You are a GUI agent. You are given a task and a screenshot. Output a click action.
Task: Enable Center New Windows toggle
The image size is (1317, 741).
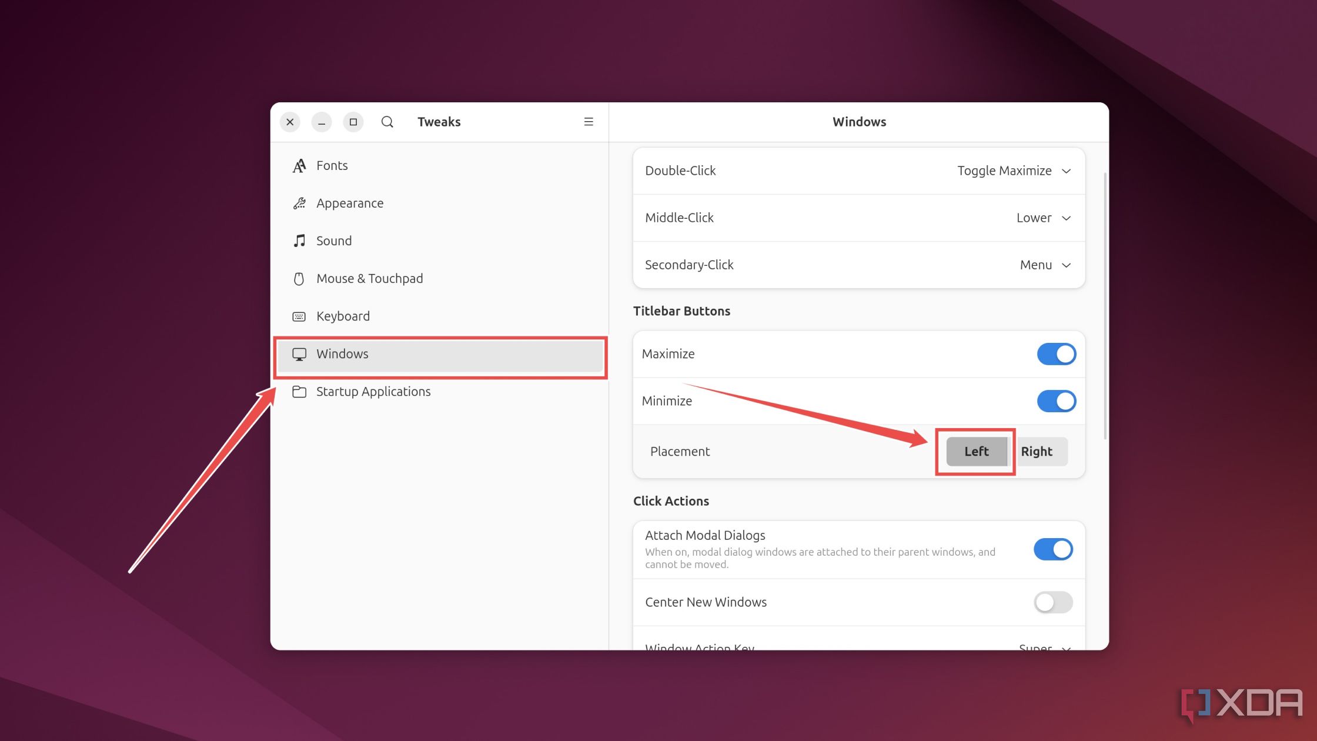pyautogui.click(x=1053, y=602)
